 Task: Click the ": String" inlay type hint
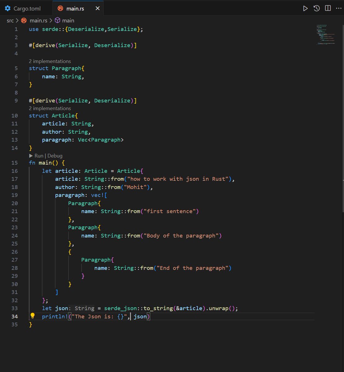[x=81, y=308]
